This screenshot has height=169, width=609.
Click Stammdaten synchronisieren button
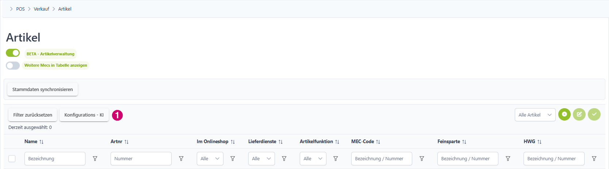[x=42, y=89]
